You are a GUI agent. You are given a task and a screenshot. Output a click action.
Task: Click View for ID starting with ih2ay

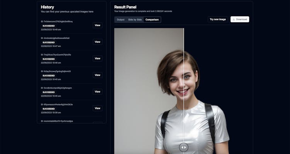(97, 75)
